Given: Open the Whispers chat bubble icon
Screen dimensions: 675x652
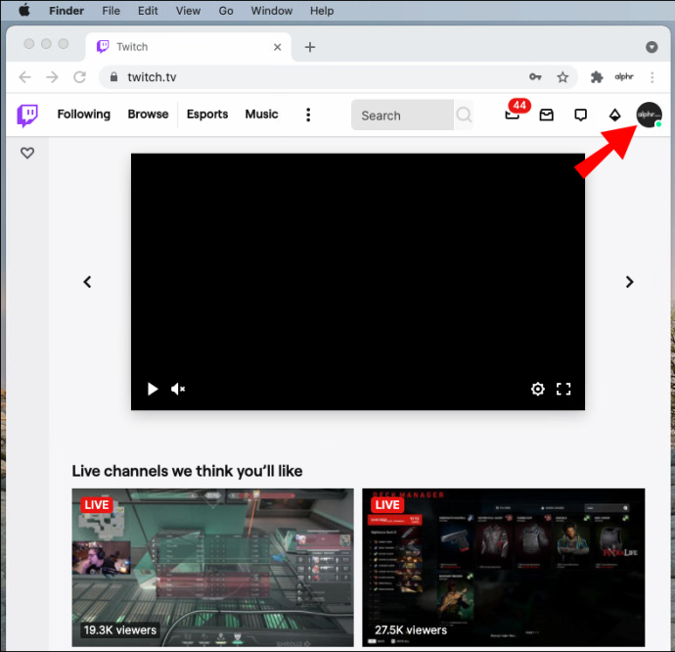Looking at the screenshot, I should [x=581, y=116].
